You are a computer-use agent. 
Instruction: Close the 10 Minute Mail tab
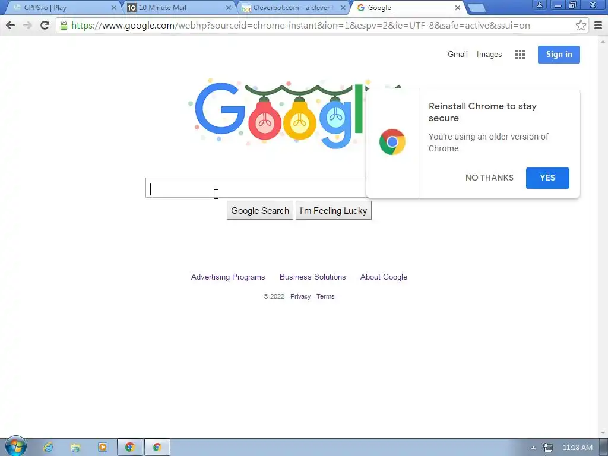229,8
